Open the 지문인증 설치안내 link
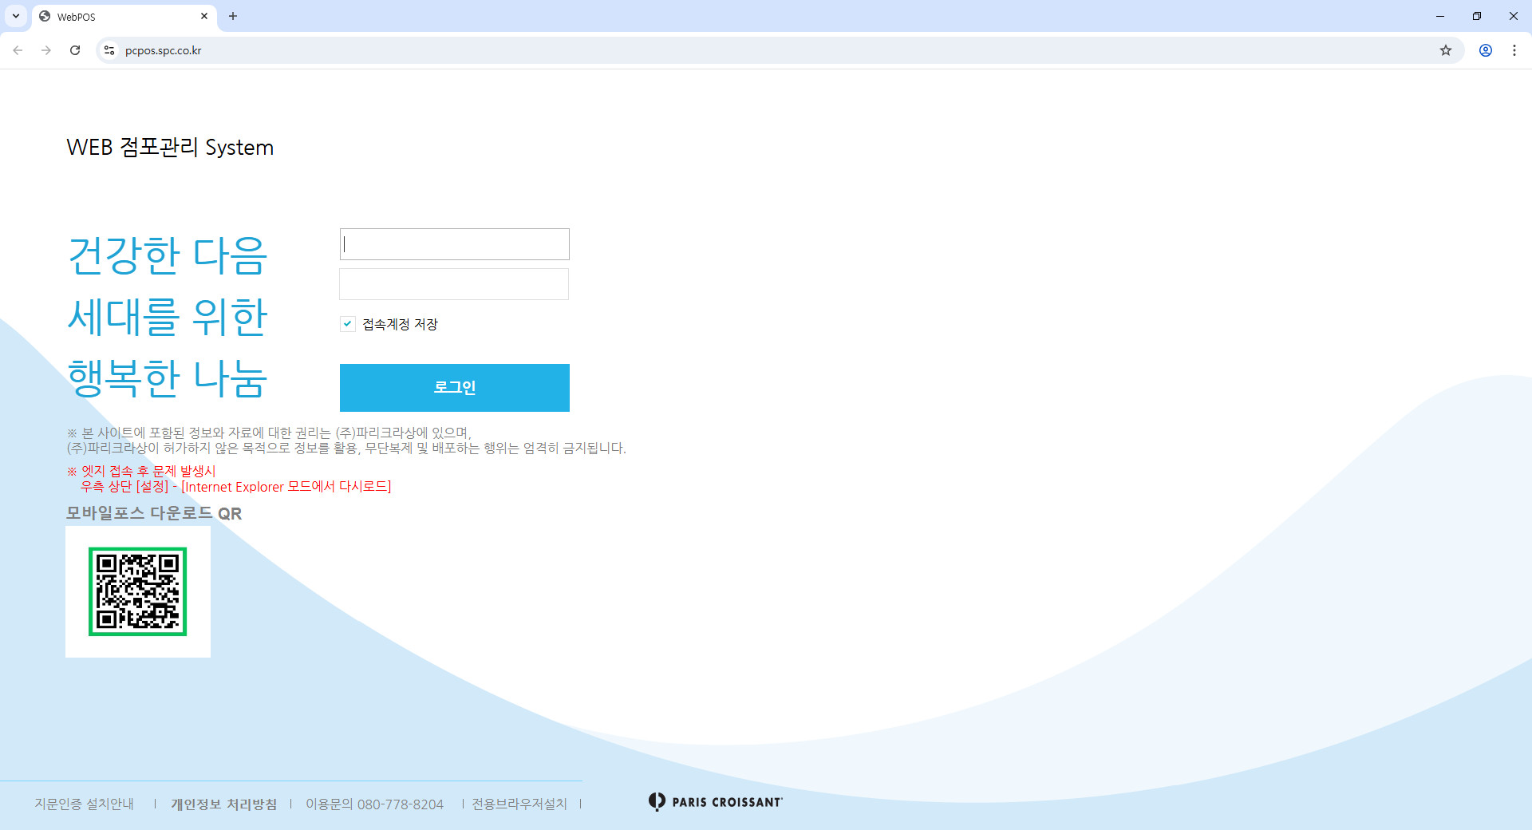Viewport: 1532px width, 830px height. click(84, 804)
